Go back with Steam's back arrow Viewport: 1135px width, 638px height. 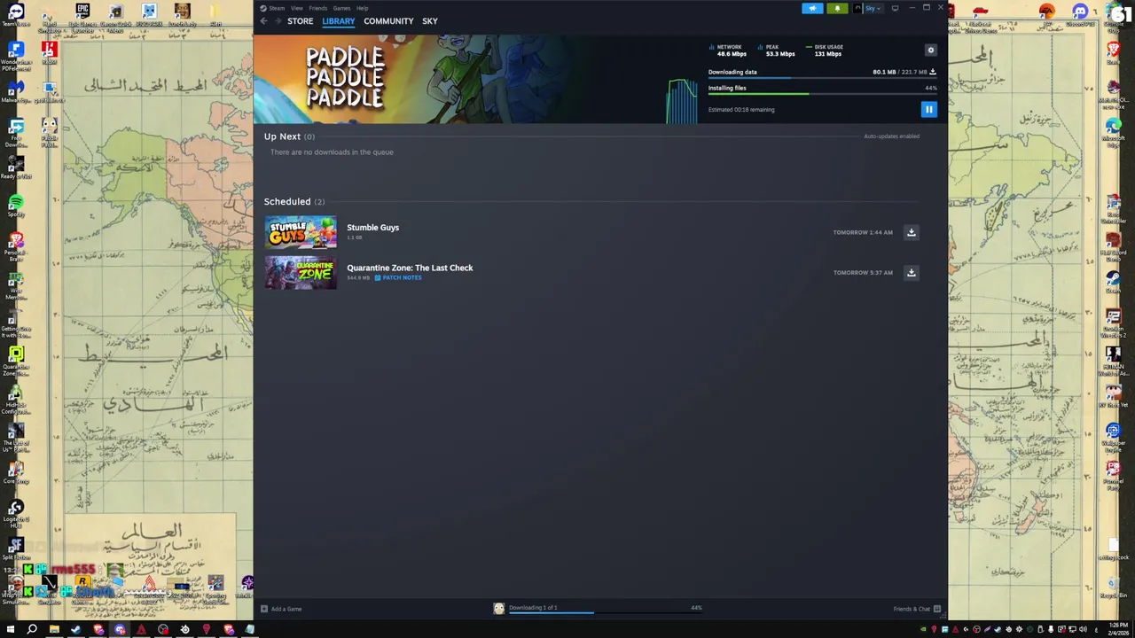click(263, 21)
